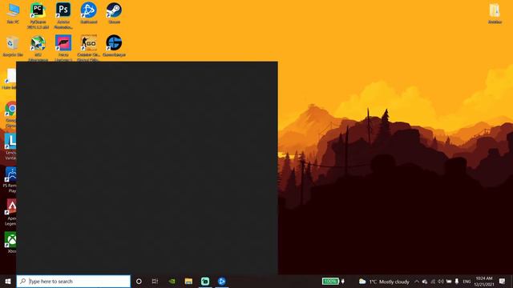
Task: Select the folder icon in top-right desktop corner
Action: [495, 14]
